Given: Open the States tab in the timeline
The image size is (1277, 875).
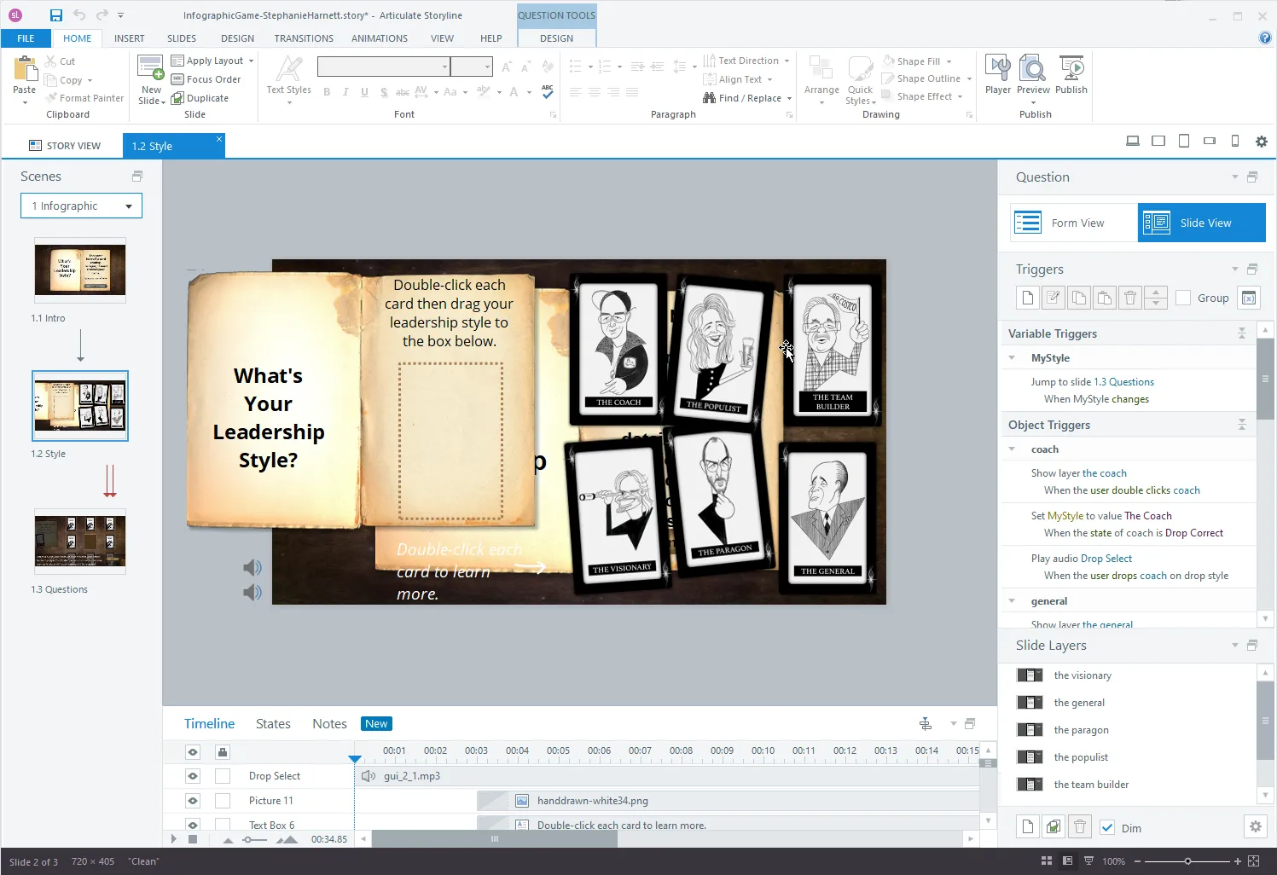Looking at the screenshot, I should (x=273, y=723).
